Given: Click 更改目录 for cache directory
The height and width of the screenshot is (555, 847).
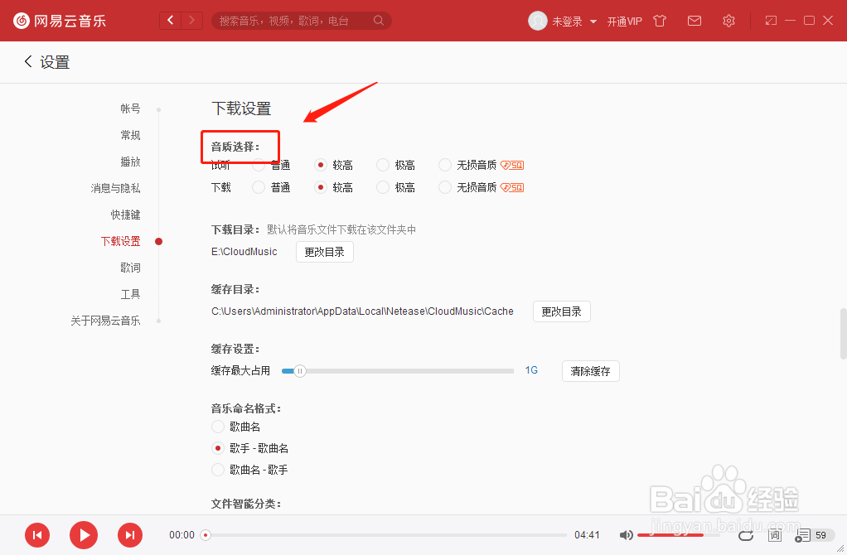Looking at the screenshot, I should 562,311.
